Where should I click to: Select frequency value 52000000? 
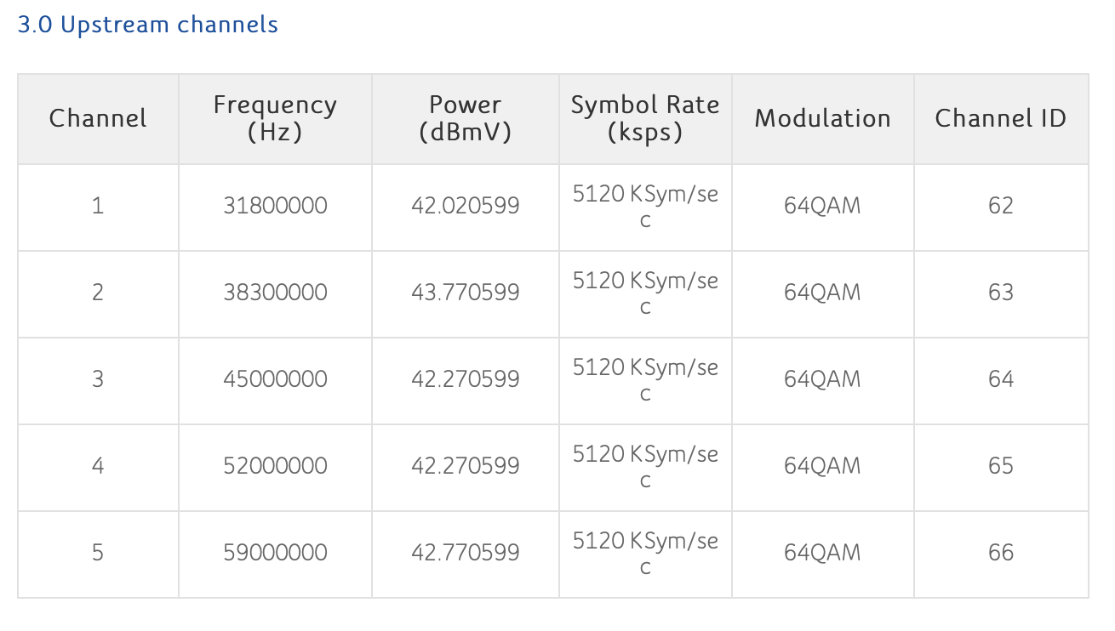(275, 466)
